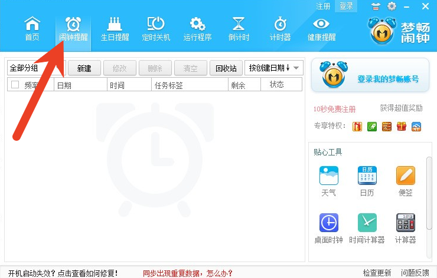
Task: Open the 健康提醒 health reminder tab
Action: [x=321, y=29]
